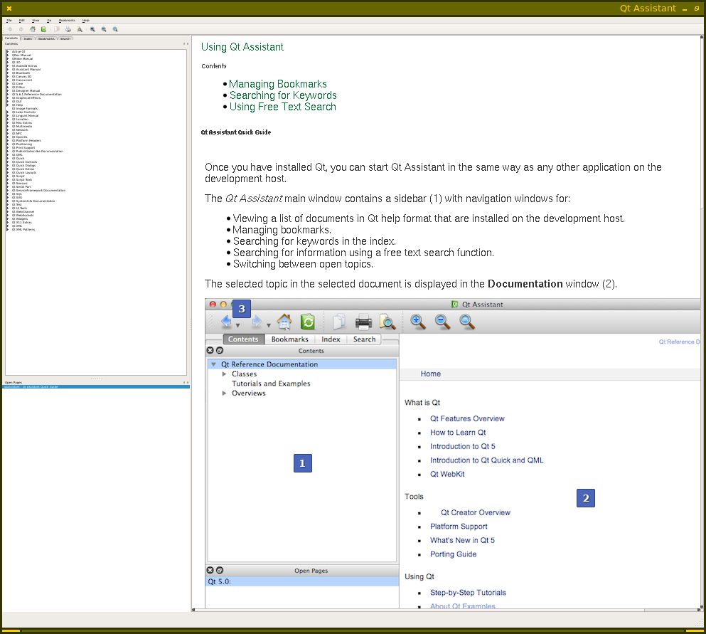This screenshot has height=634, width=706.
Task: Switch to the Bookmarks sidebar tab
Action: [x=46, y=38]
